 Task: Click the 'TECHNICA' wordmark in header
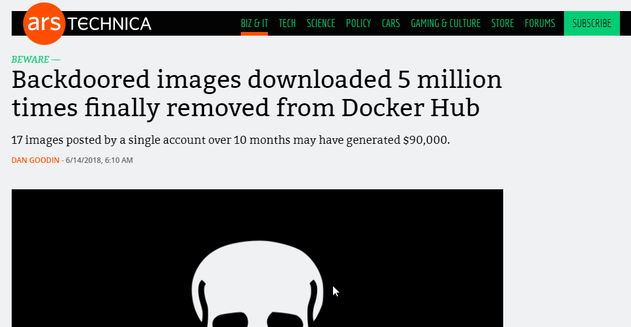(x=109, y=24)
